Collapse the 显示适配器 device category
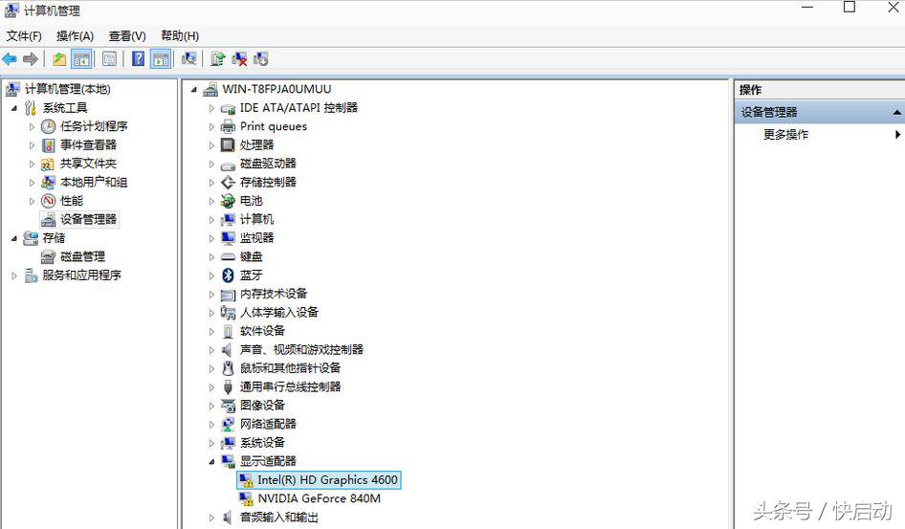 211,461
